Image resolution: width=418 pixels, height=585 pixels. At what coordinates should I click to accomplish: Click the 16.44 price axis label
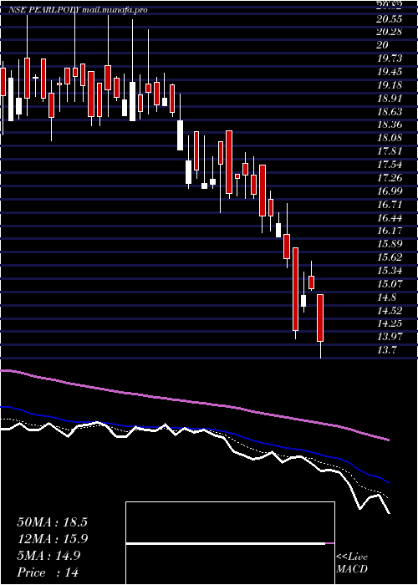tap(390, 217)
